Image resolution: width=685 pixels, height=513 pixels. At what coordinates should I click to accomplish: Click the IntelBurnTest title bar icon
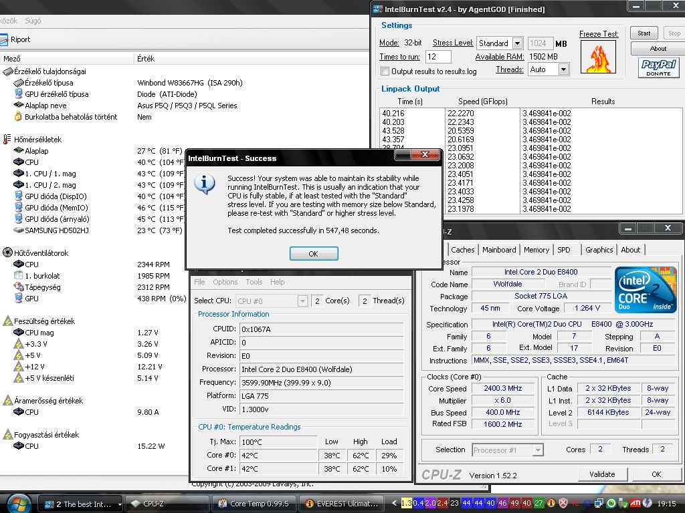377,9
